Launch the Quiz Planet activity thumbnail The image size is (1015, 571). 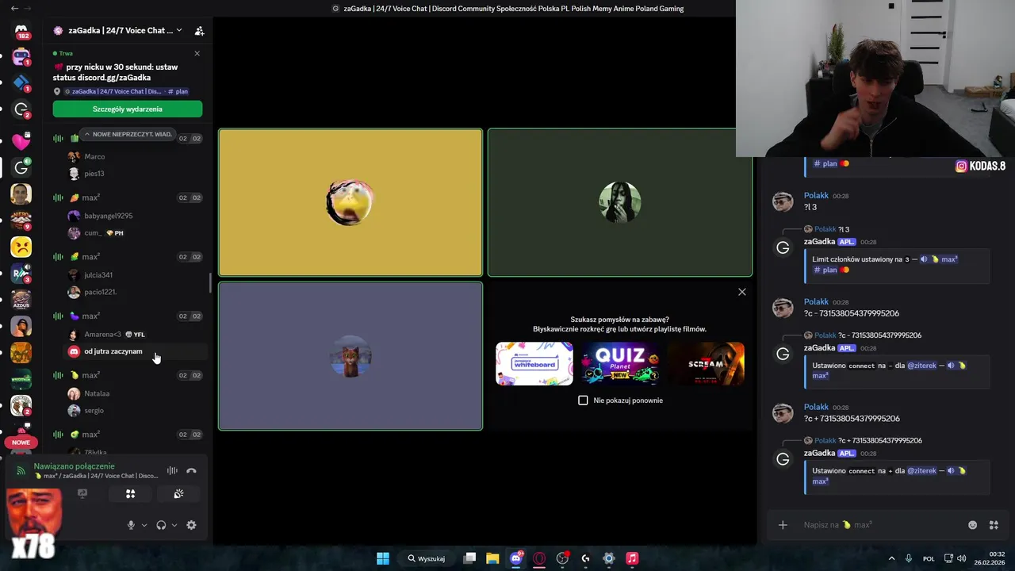click(x=620, y=364)
